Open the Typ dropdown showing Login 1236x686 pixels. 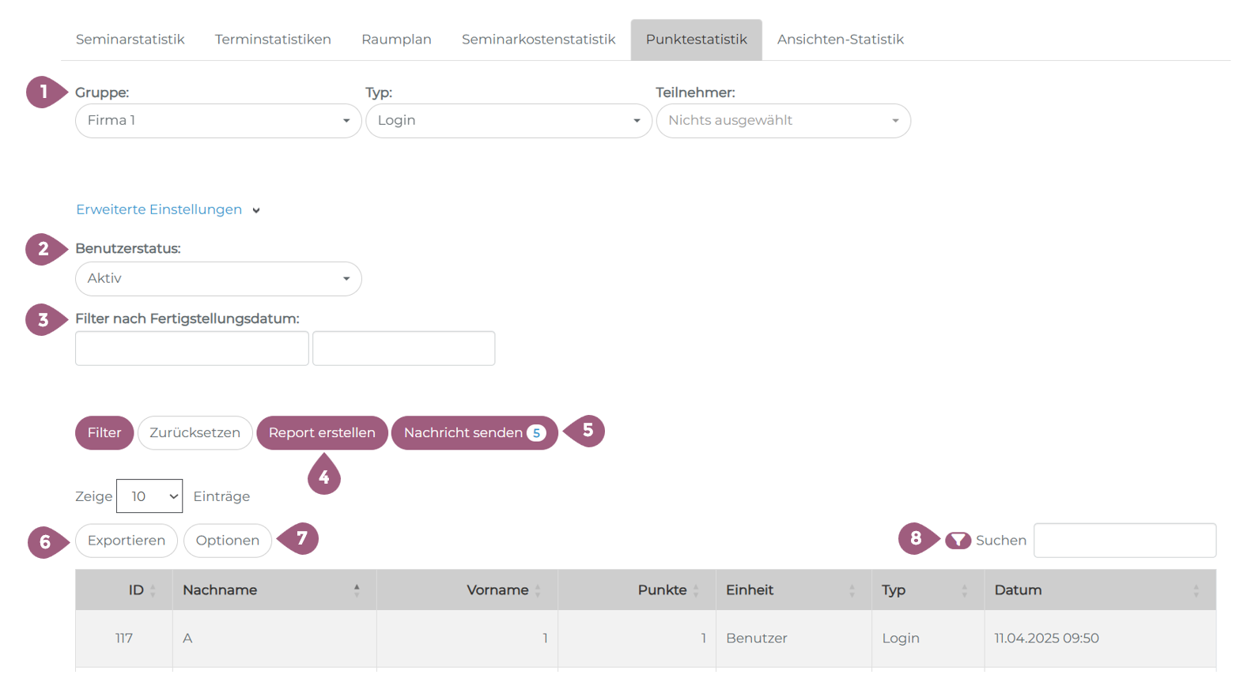coord(508,121)
